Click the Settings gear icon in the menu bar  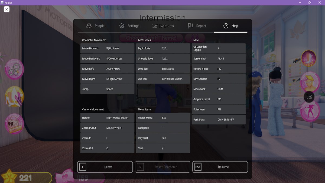coord(122,25)
